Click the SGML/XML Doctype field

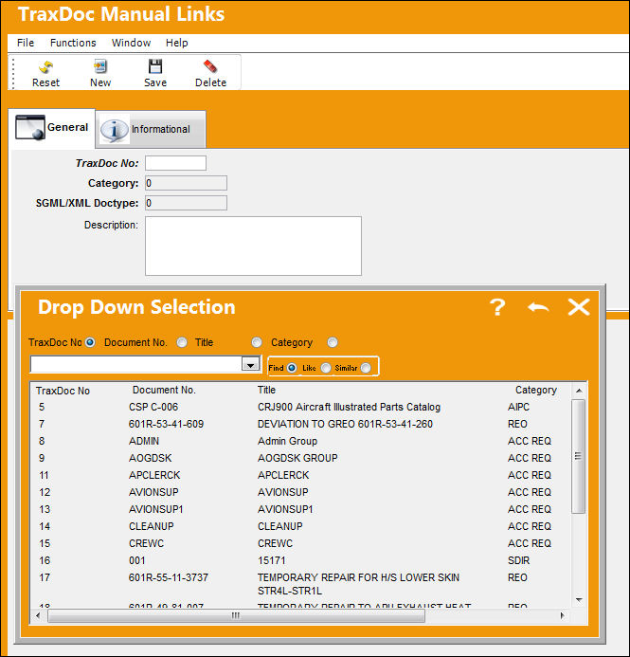(x=186, y=203)
